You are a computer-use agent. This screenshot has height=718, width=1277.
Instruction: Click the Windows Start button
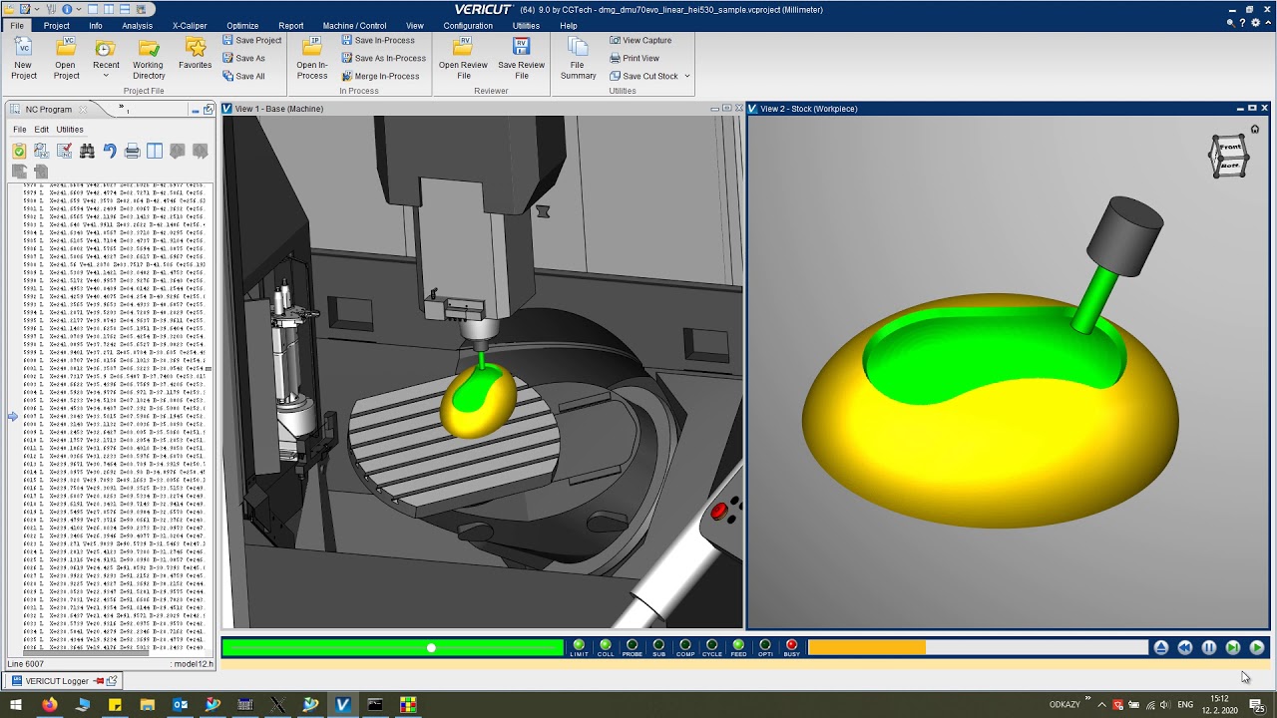[x=16, y=704]
